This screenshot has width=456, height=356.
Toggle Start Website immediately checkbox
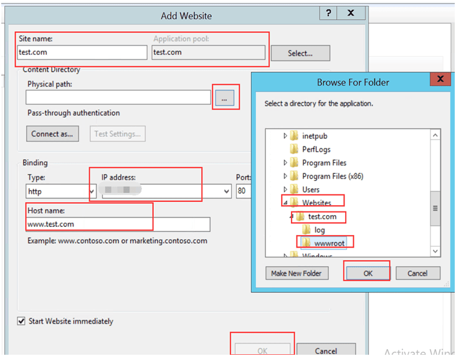pyautogui.click(x=21, y=322)
